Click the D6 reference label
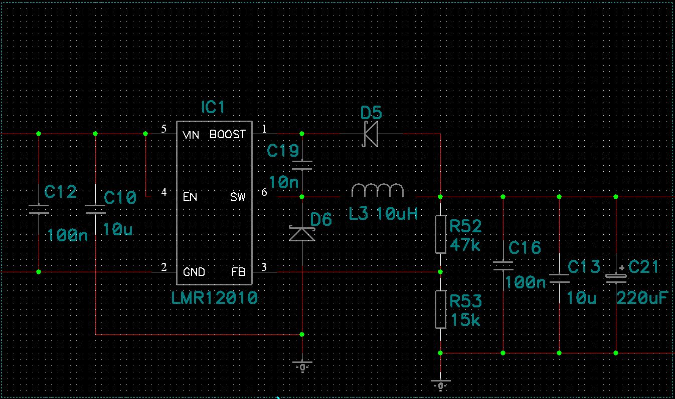 pyautogui.click(x=321, y=219)
